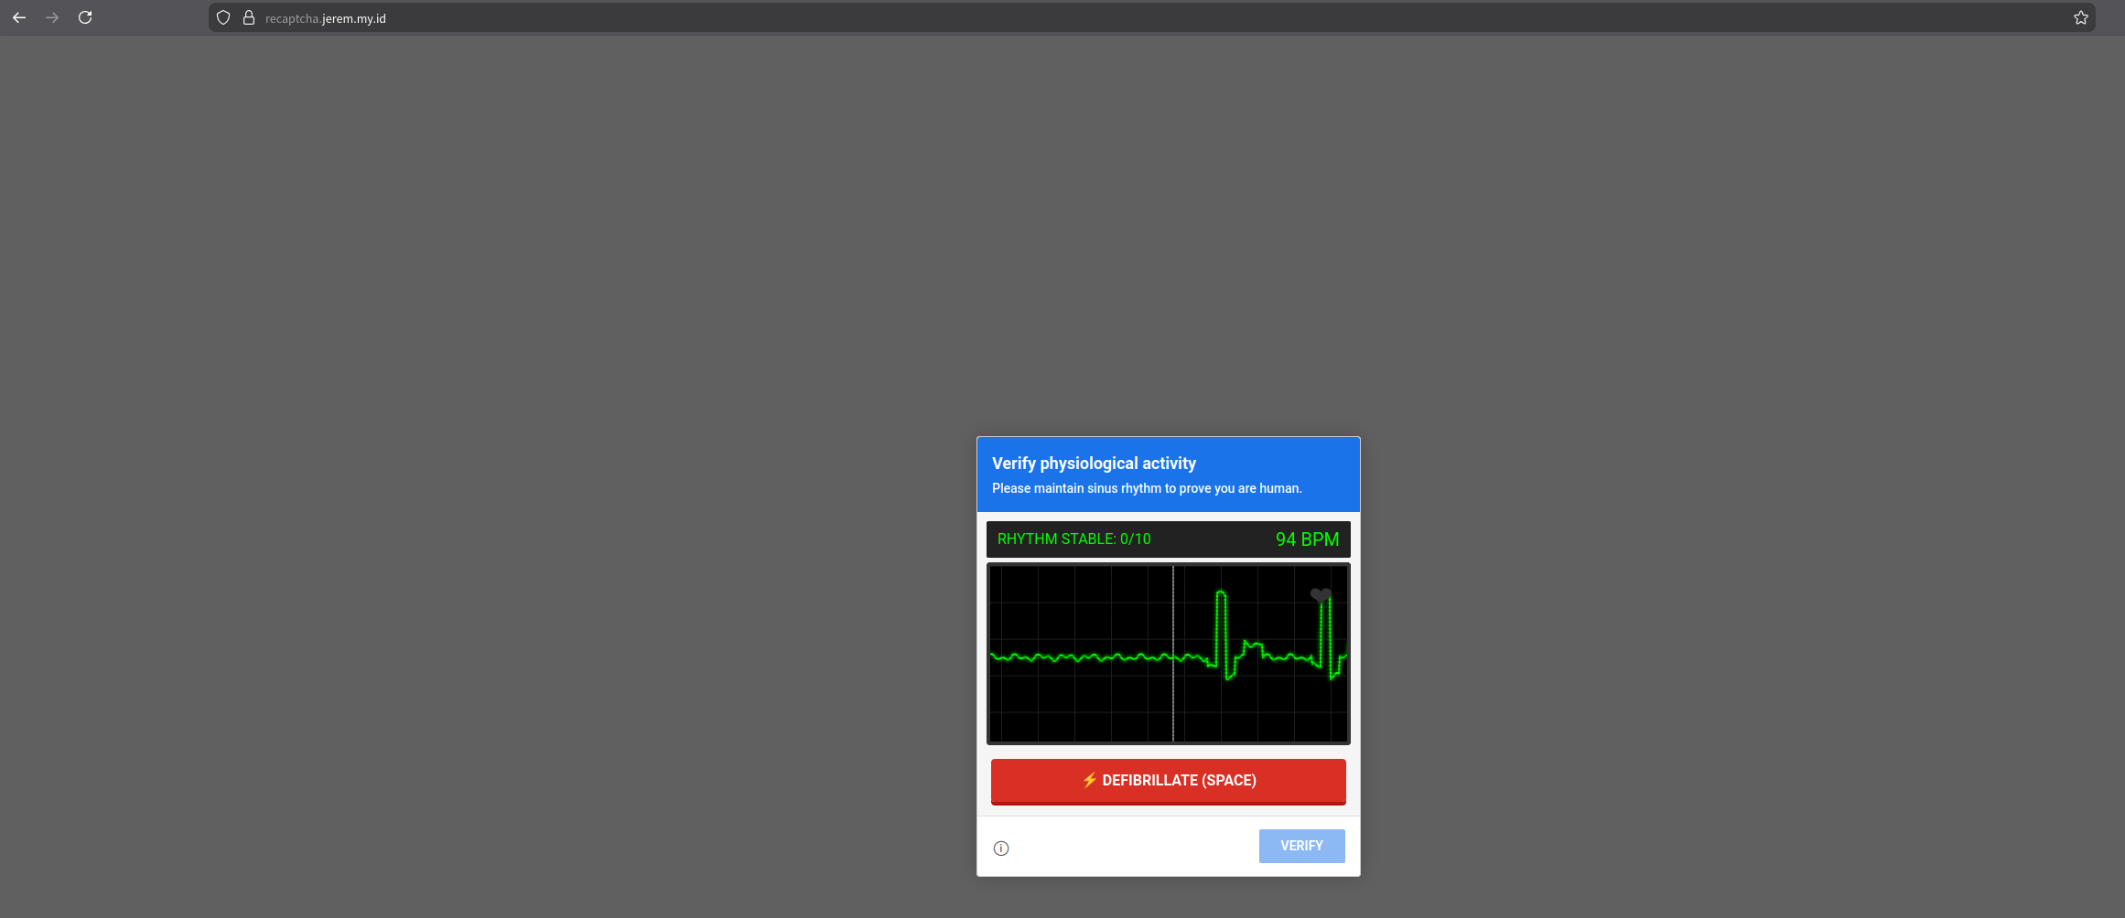Click the browser forward arrow
The image size is (2125, 918).
tap(52, 17)
